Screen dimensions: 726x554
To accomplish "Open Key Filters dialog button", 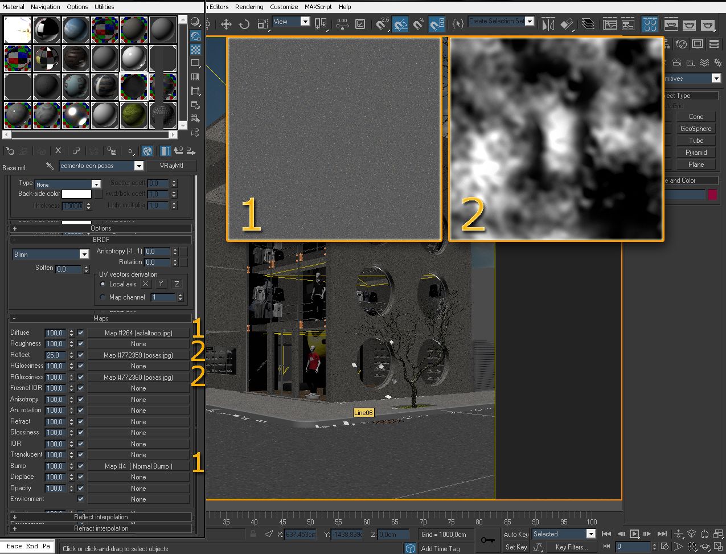I will pyautogui.click(x=571, y=547).
